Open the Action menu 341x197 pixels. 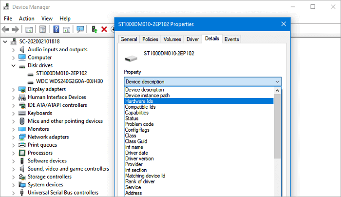(26, 18)
